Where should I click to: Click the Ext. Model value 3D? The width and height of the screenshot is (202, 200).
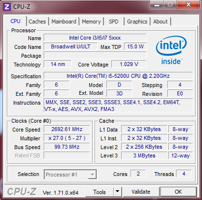(x=119, y=93)
